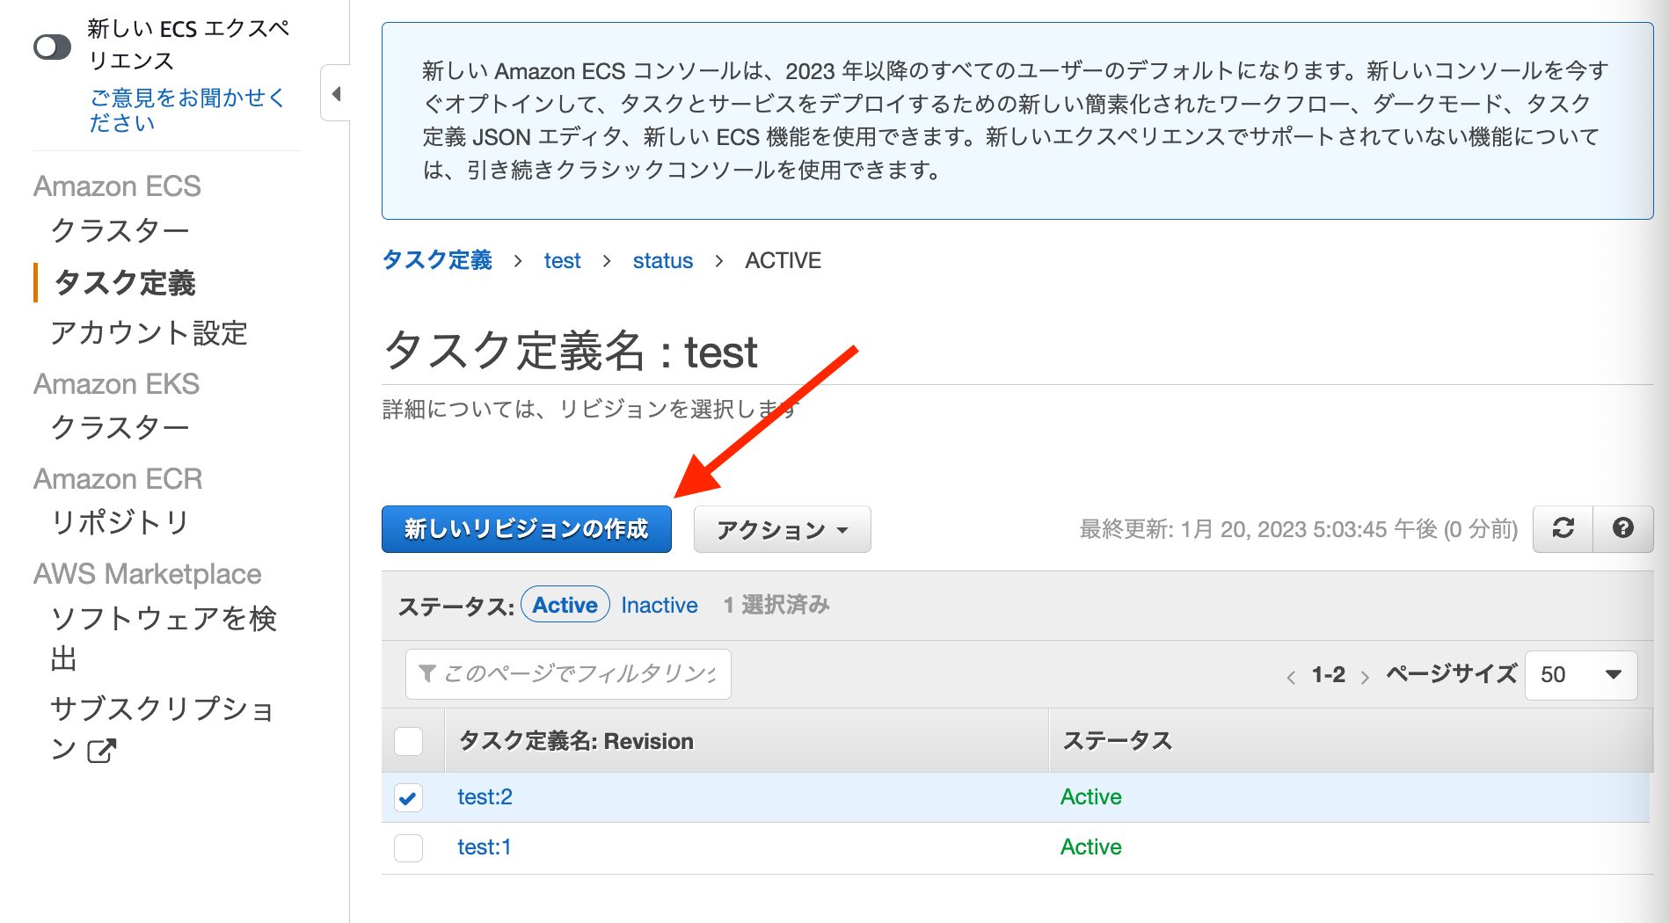The height and width of the screenshot is (923, 1669).
Task: Open サブスクリプション external link icon
Action: coord(103,751)
